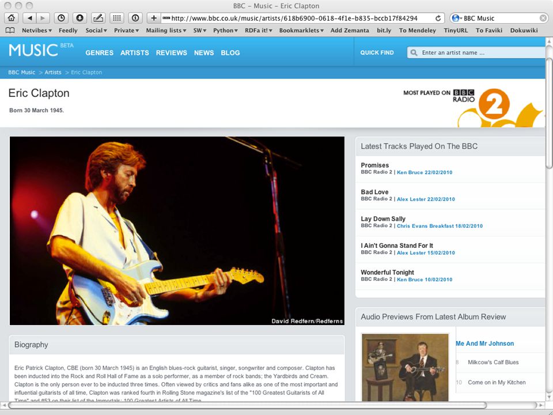Click the To Faviki bookmarklet
The height and width of the screenshot is (415, 553).
point(489,31)
